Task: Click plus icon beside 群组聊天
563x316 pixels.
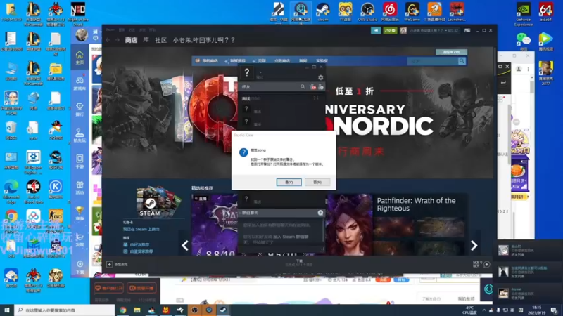Action: (x=320, y=213)
